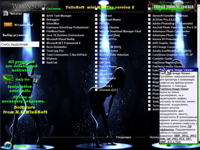The height and width of the screenshot is (150, 200).
Task: Check the FileZilla checkbox
Action: tap(96, 23)
